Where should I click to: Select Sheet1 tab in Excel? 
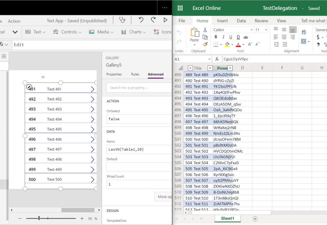(227, 218)
